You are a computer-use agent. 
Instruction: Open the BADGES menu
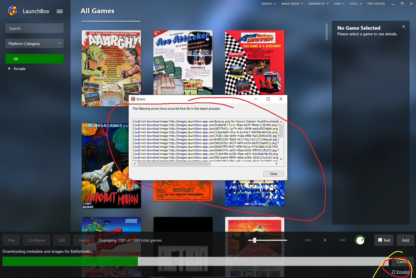click(269, 4)
